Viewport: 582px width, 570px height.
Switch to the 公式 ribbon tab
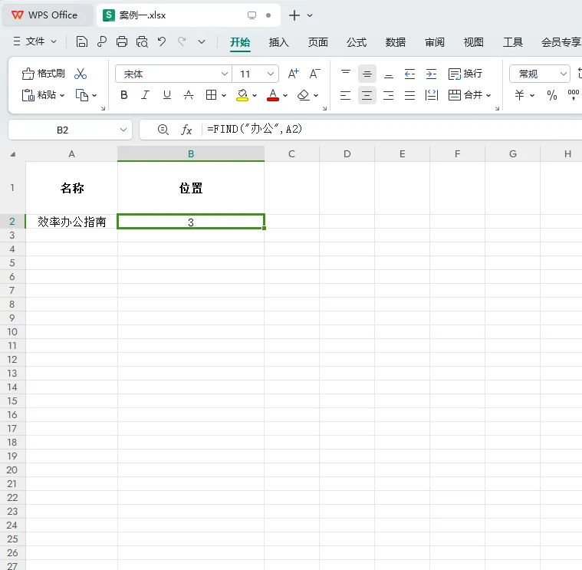(357, 42)
